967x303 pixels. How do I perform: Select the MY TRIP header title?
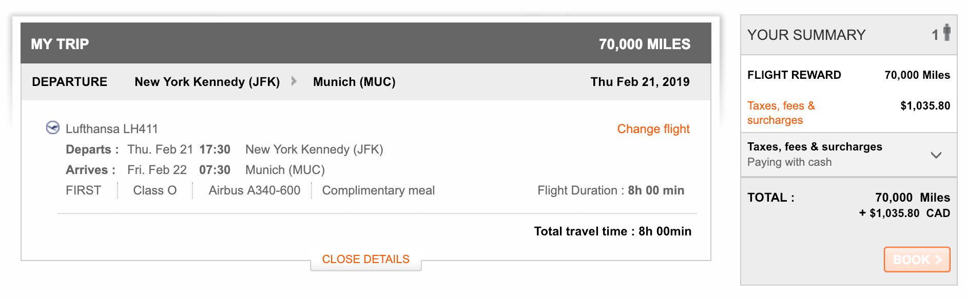click(60, 44)
